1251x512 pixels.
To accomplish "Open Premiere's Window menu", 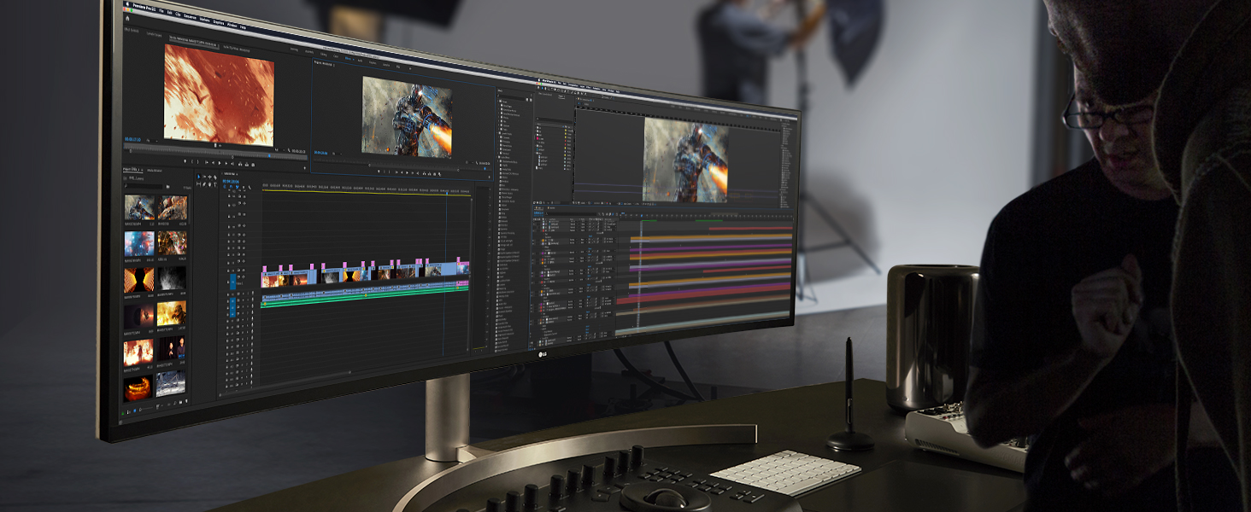I will [x=232, y=26].
